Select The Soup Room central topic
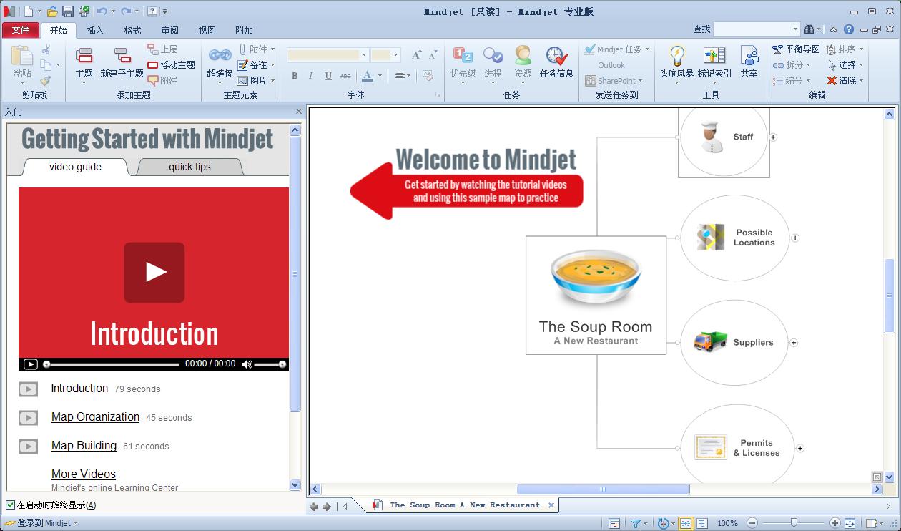This screenshot has height=531, width=901. [x=596, y=295]
